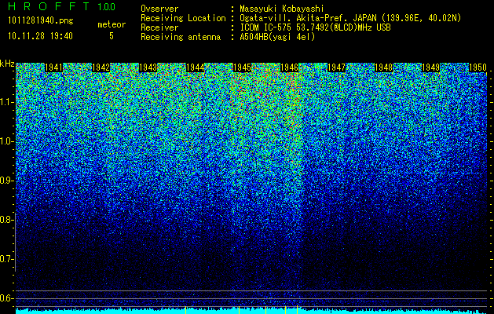Image resolution: width=494 pixels, height=314 pixels.
Task: Click the 1.0 kHz axis label
Action: pyautogui.click(x=6, y=142)
